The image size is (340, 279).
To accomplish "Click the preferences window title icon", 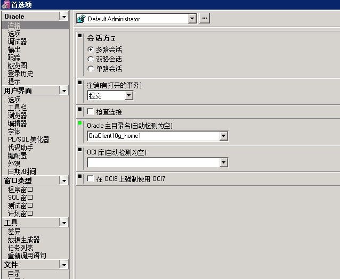I will (6, 4).
